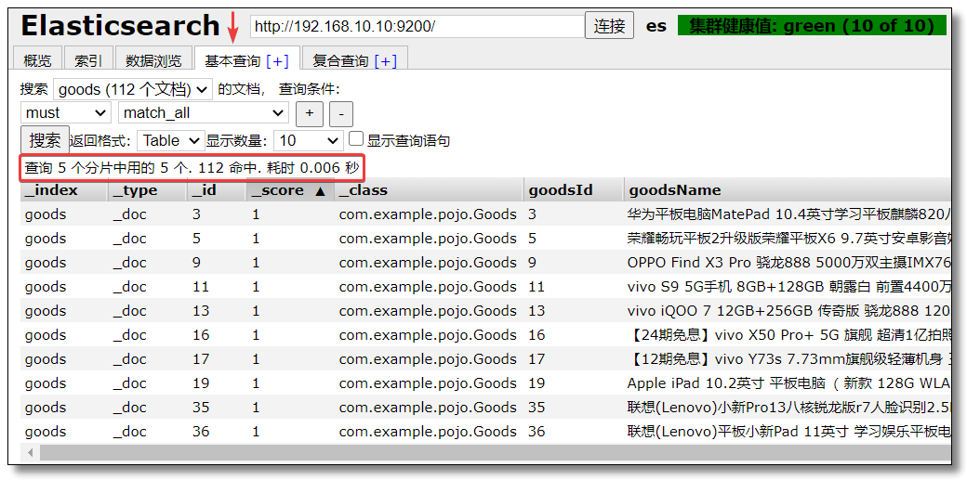Image resolution: width=967 pixels, height=480 pixels.
Task: Select the row with _id 5
Action: point(486,239)
